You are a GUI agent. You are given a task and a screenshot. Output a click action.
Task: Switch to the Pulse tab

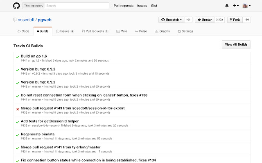[141, 31]
